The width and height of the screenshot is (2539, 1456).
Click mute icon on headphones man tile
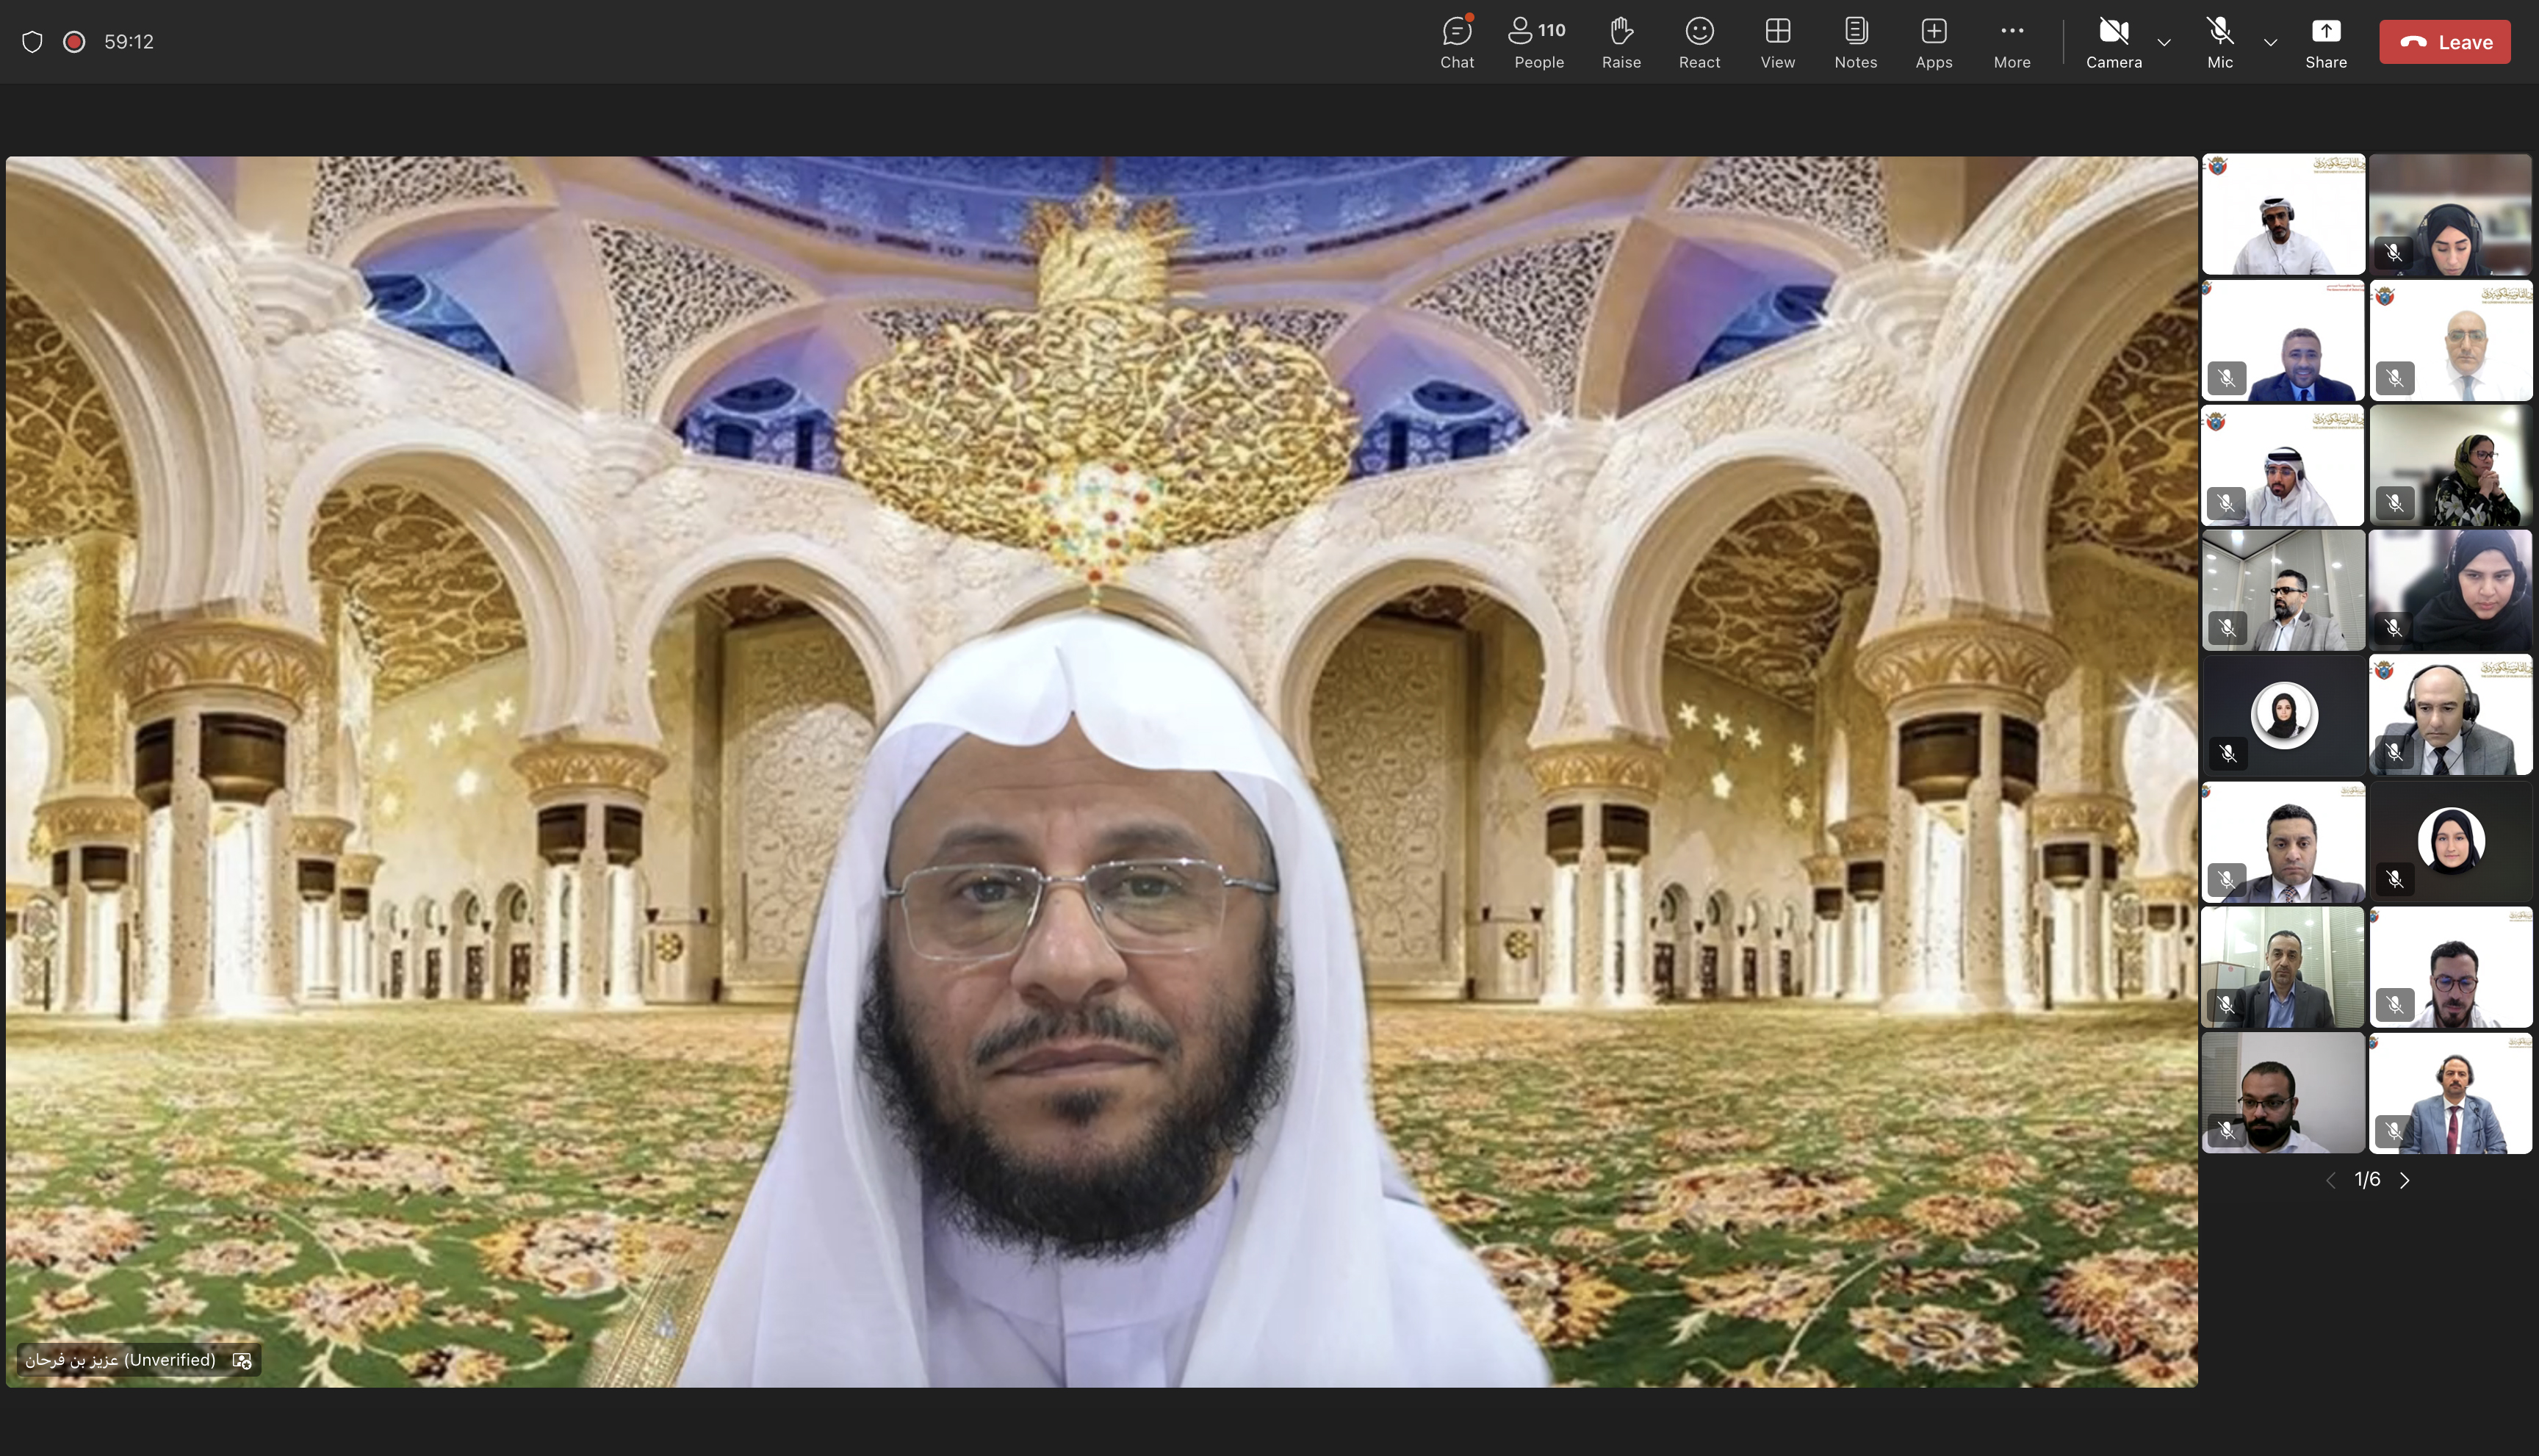tap(2394, 753)
